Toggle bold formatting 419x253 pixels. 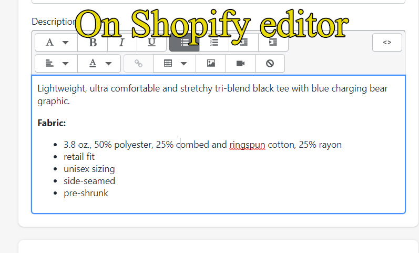(93, 42)
